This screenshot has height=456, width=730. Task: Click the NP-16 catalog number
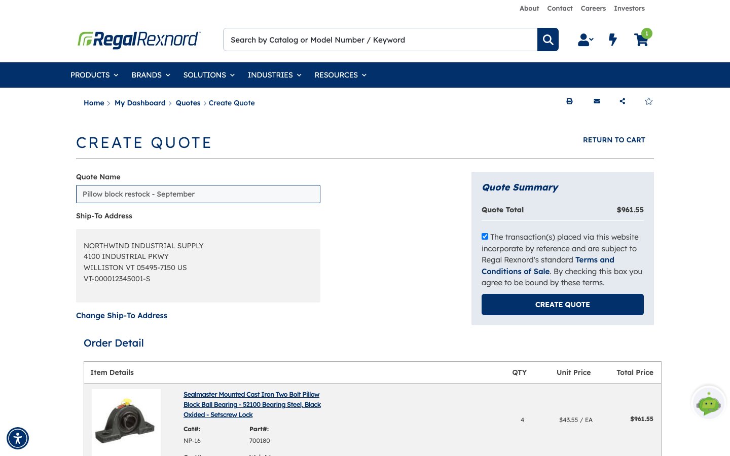192,441
